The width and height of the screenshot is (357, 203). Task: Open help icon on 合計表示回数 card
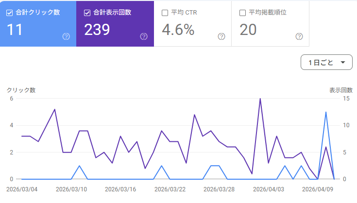144,36
